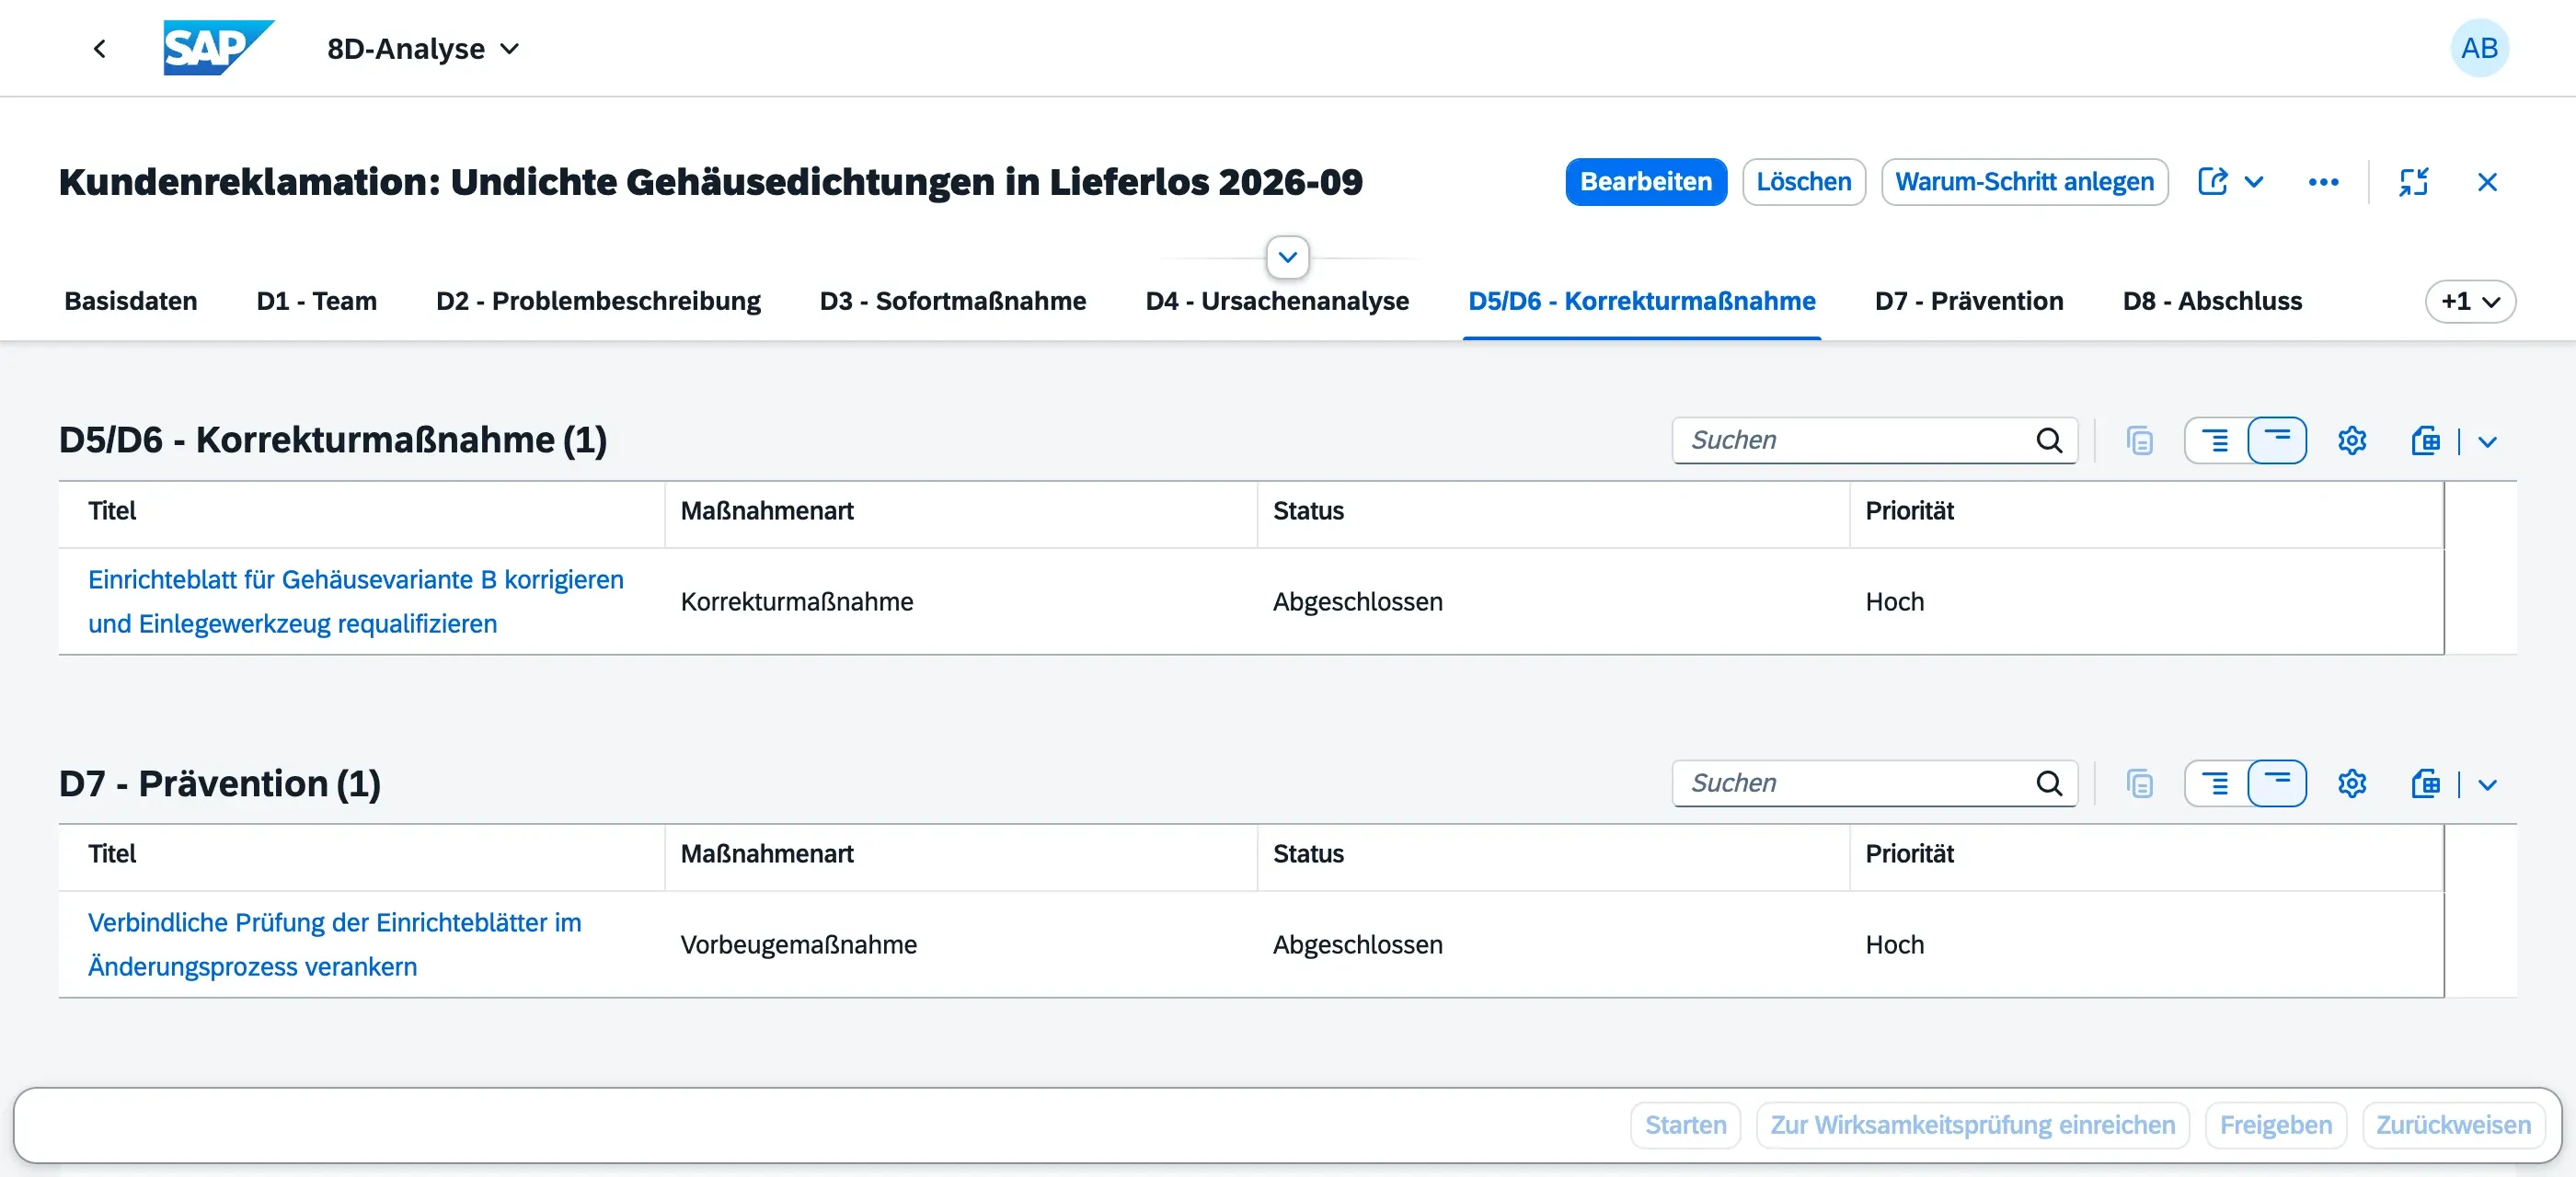The image size is (2576, 1177).
Task: Toggle show less per row in D5/D6 table
Action: (x=2276, y=440)
